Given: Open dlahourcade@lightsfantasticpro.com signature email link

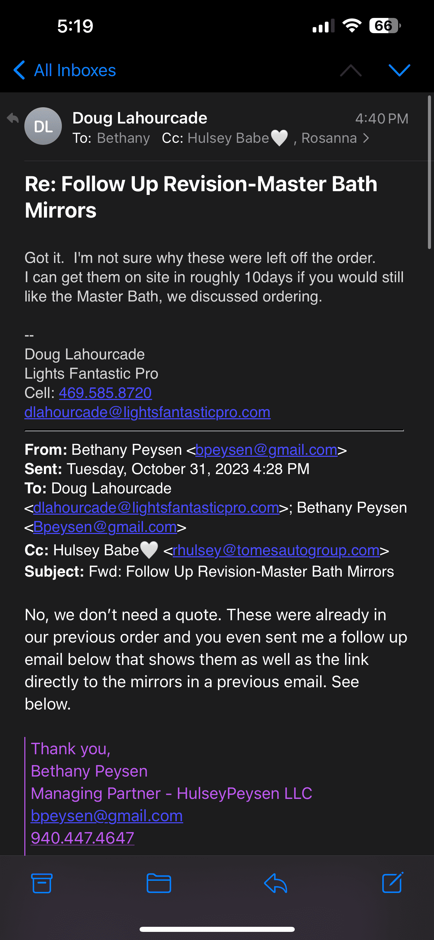Looking at the screenshot, I should pyautogui.click(x=147, y=412).
